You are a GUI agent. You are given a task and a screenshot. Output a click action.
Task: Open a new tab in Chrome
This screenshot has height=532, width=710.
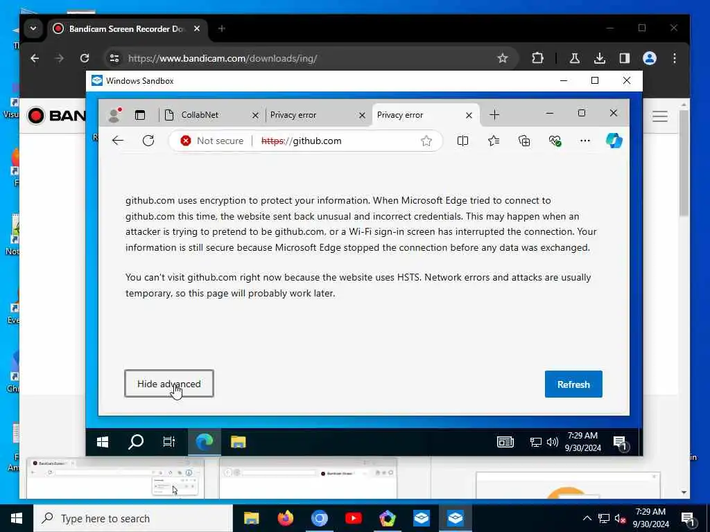[x=221, y=28]
